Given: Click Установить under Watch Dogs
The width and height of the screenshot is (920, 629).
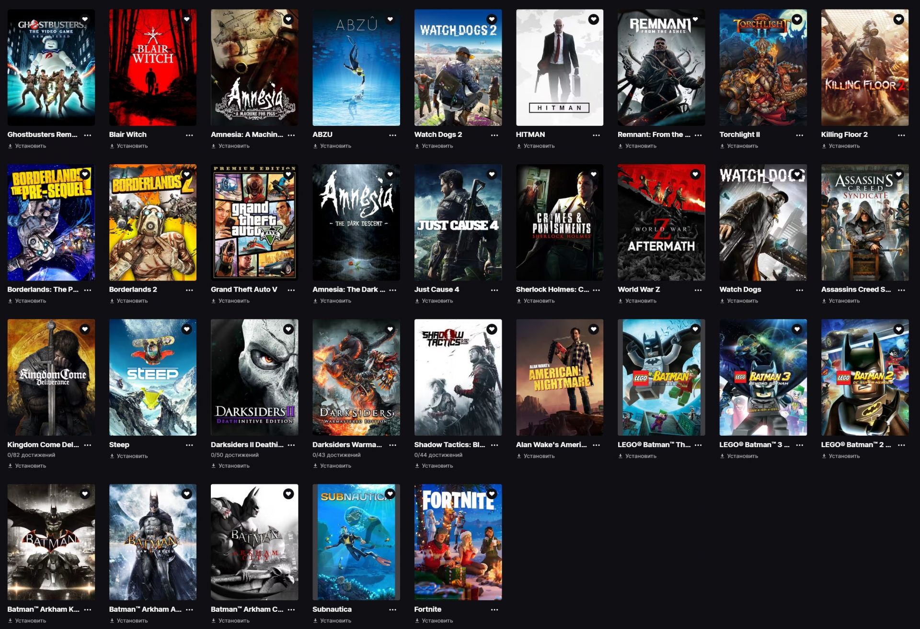Looking at the screenshot, I should [742, 301].
